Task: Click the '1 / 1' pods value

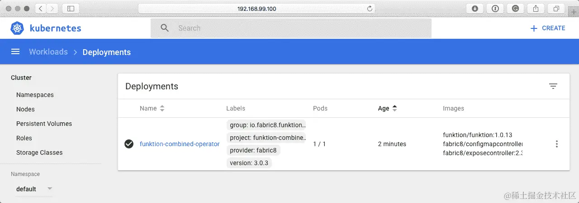Action: click(319, 144)
